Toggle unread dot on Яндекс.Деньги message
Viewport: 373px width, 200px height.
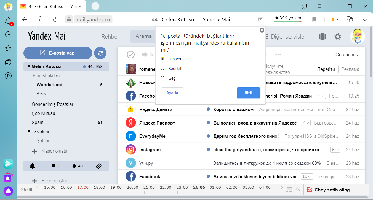pyautogui.click(x=208, y=109)
